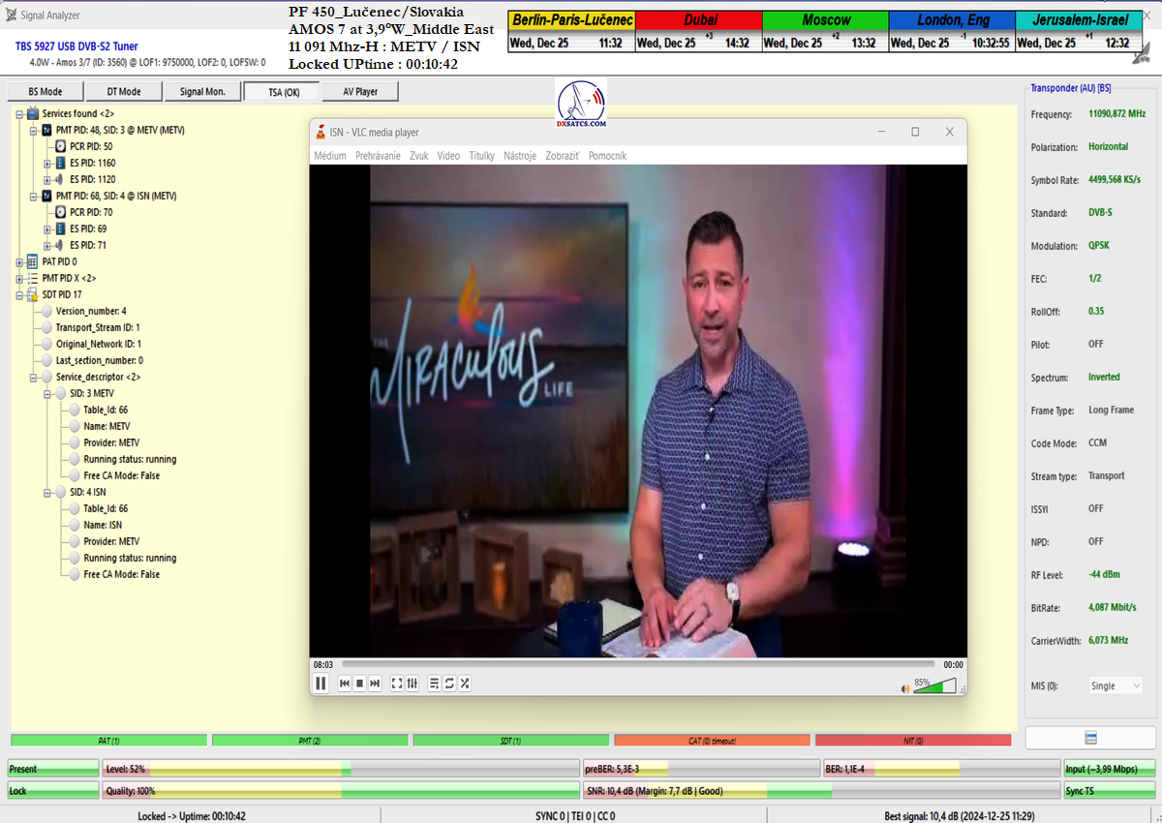Pause the VLC video playback
The width and height of the screenshot is (1162, 823).
pyautogui.click(x=321, y=684)
